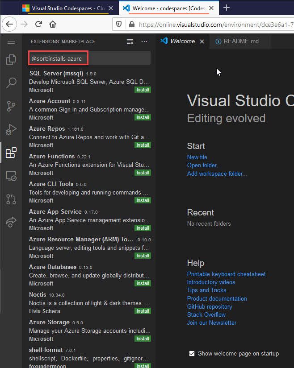The image size is (294, 368).
Task: Go to the browser home page
Action: point(53,24)
